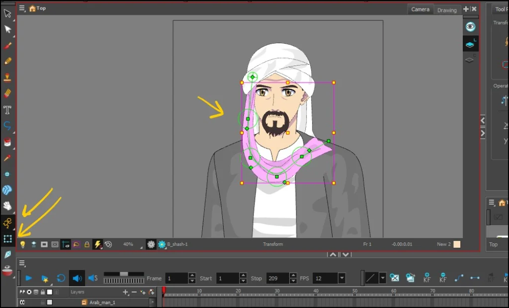Select the Text tool

click(x=7, y=110)
